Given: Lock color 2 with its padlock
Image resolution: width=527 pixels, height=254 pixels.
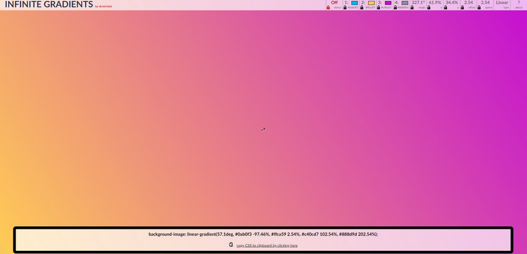Looking at the screenshot, I should tap(362, 7).
